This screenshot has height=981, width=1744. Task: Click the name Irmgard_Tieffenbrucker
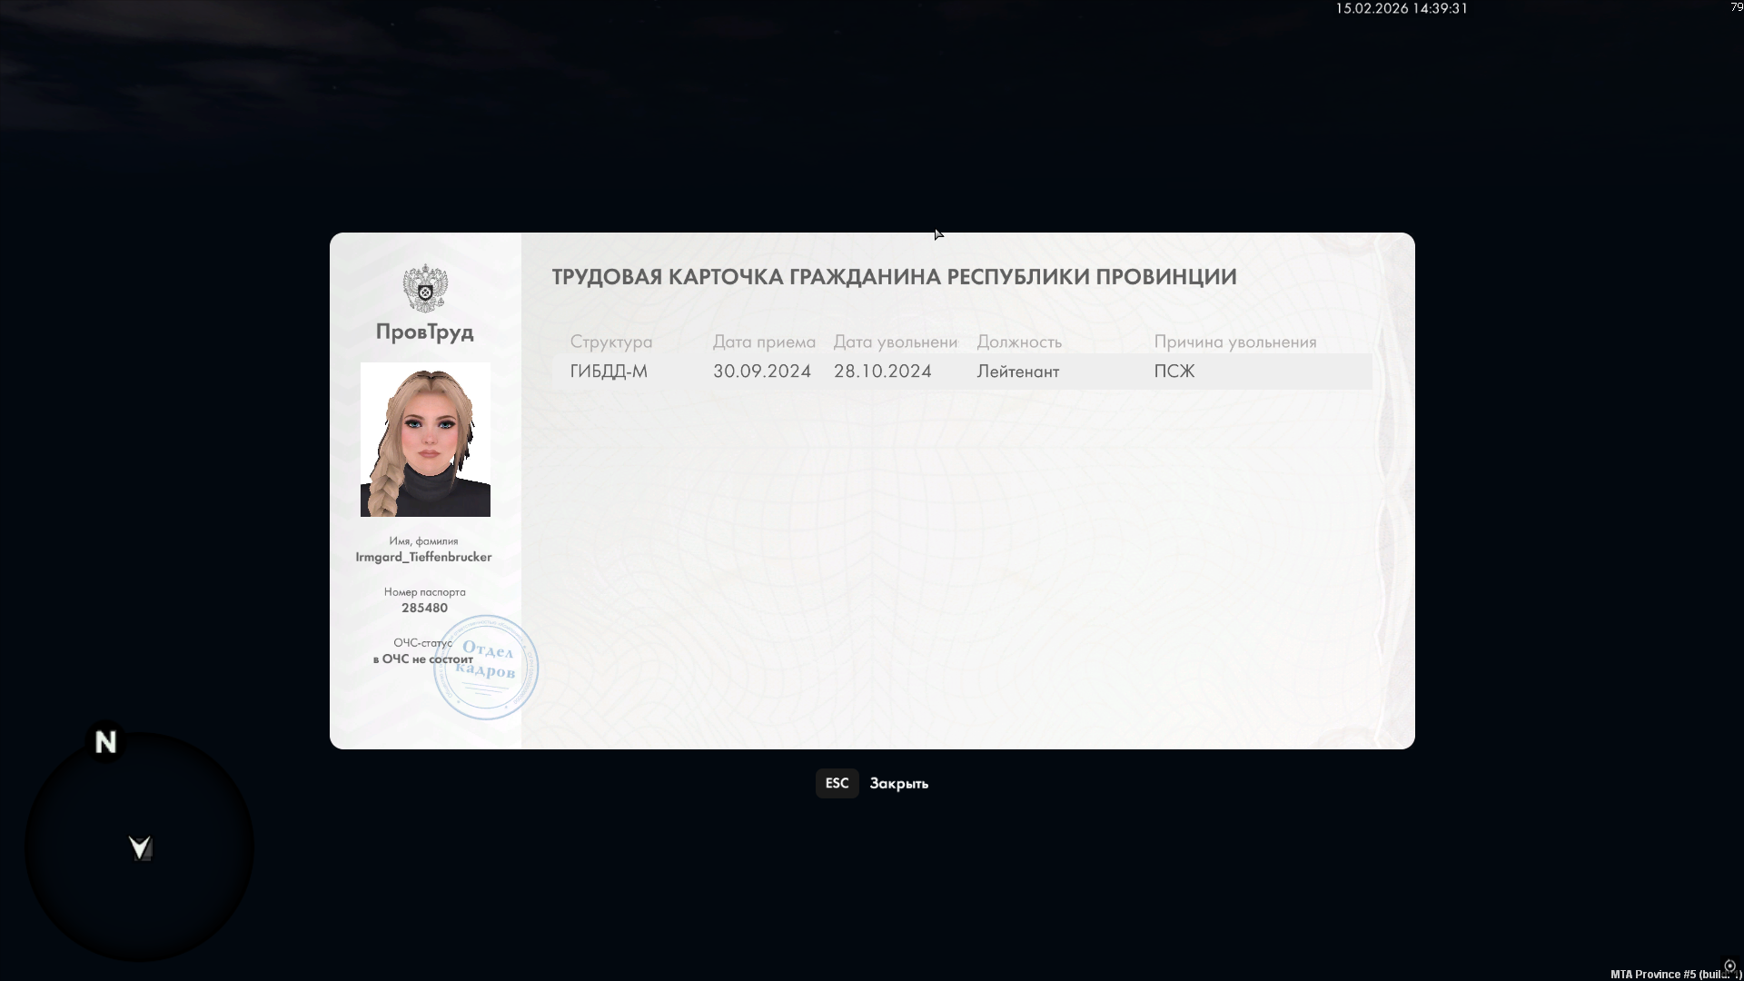coord(423,557)
